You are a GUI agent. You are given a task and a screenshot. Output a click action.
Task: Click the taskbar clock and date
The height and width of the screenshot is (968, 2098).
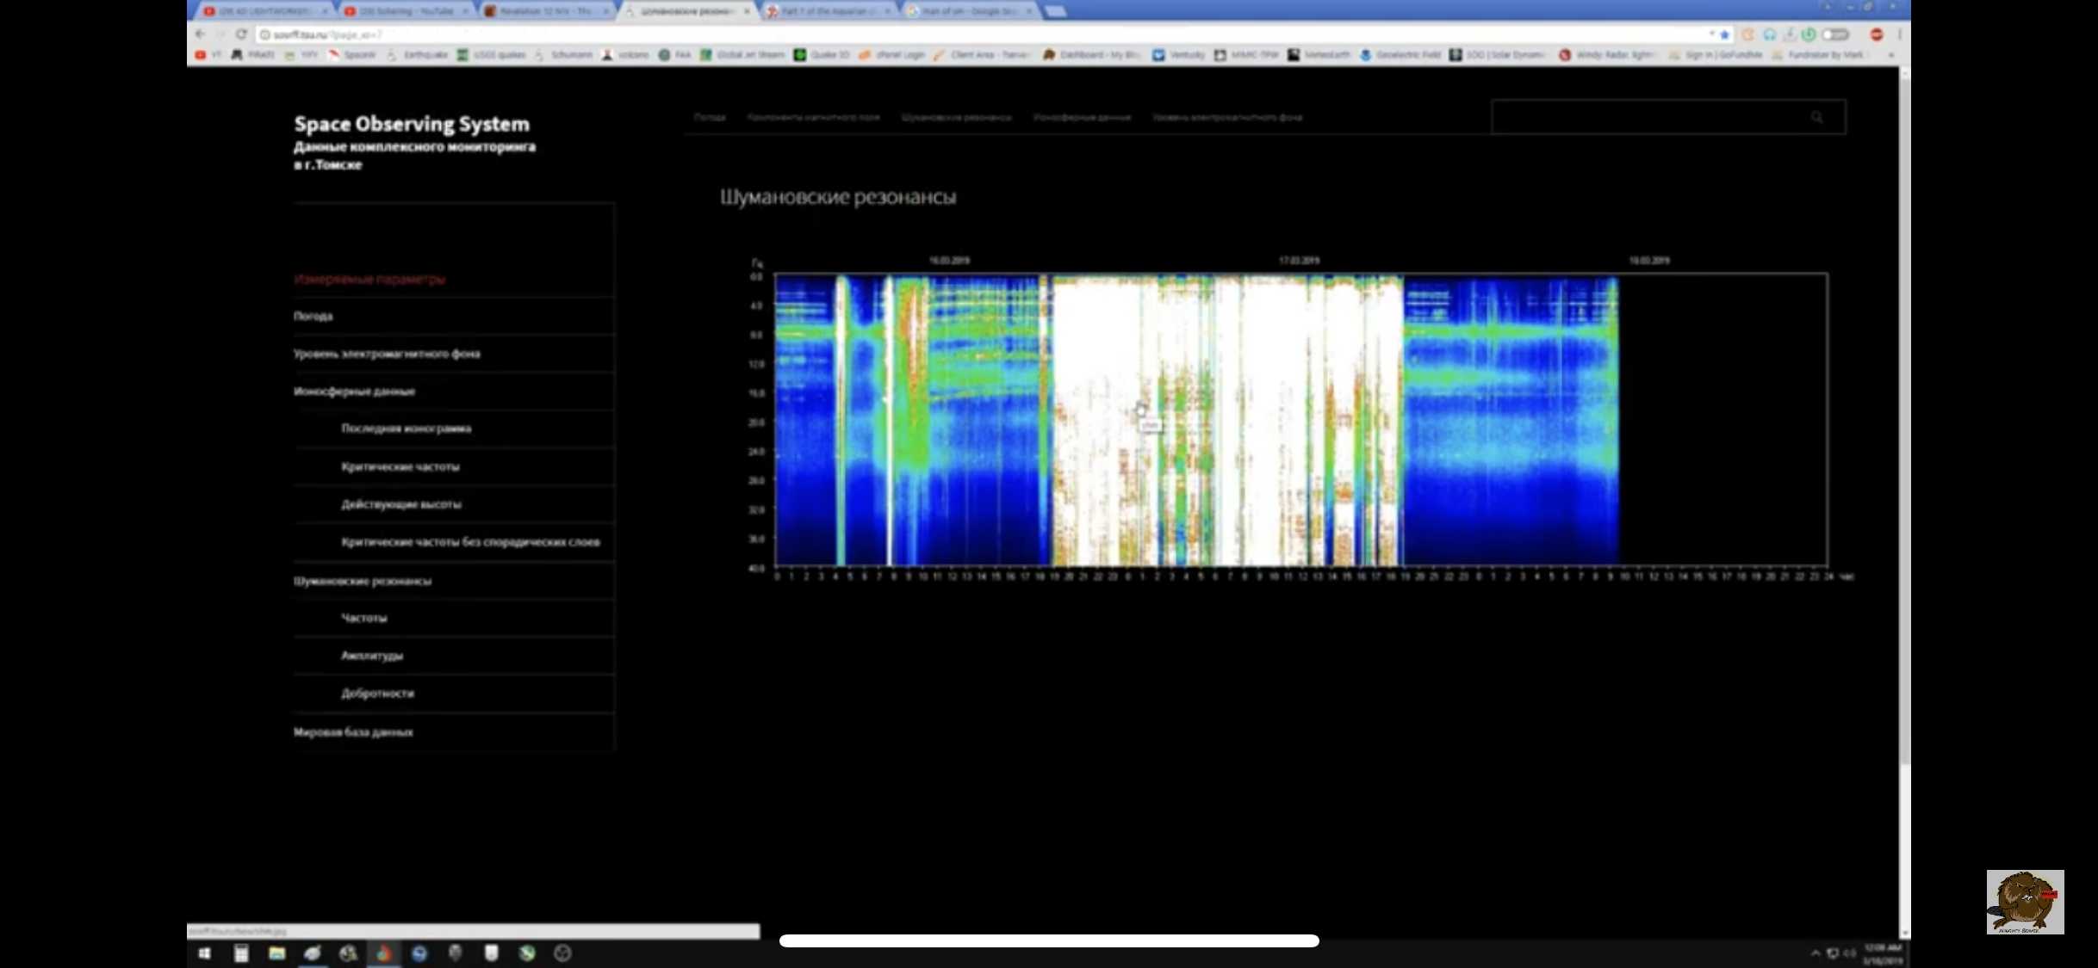[1883, 954]
